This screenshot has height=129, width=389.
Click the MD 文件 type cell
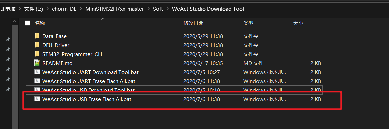point(253,63)
